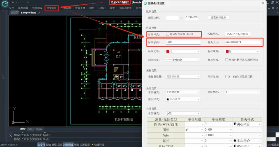The width and height of the screenshot is (279, 147).
Task: Toggle 极轴 in status bar
Action: 48,145
